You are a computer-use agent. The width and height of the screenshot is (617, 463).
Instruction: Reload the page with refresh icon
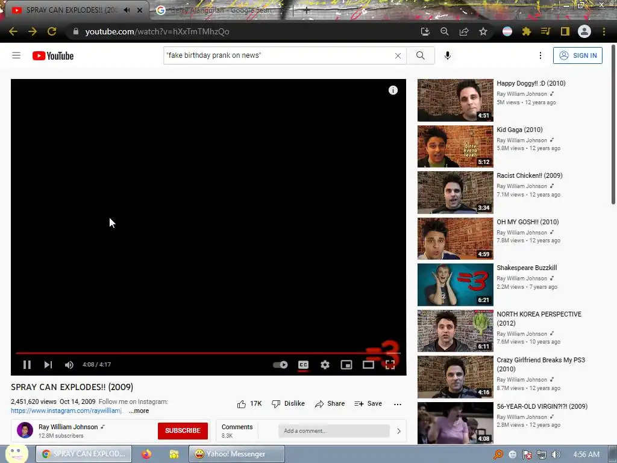(x=52, y=31)
